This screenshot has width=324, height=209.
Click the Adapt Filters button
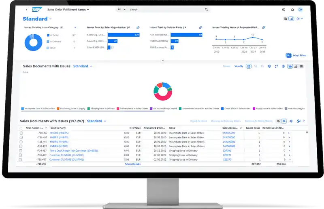coord(296,55)
